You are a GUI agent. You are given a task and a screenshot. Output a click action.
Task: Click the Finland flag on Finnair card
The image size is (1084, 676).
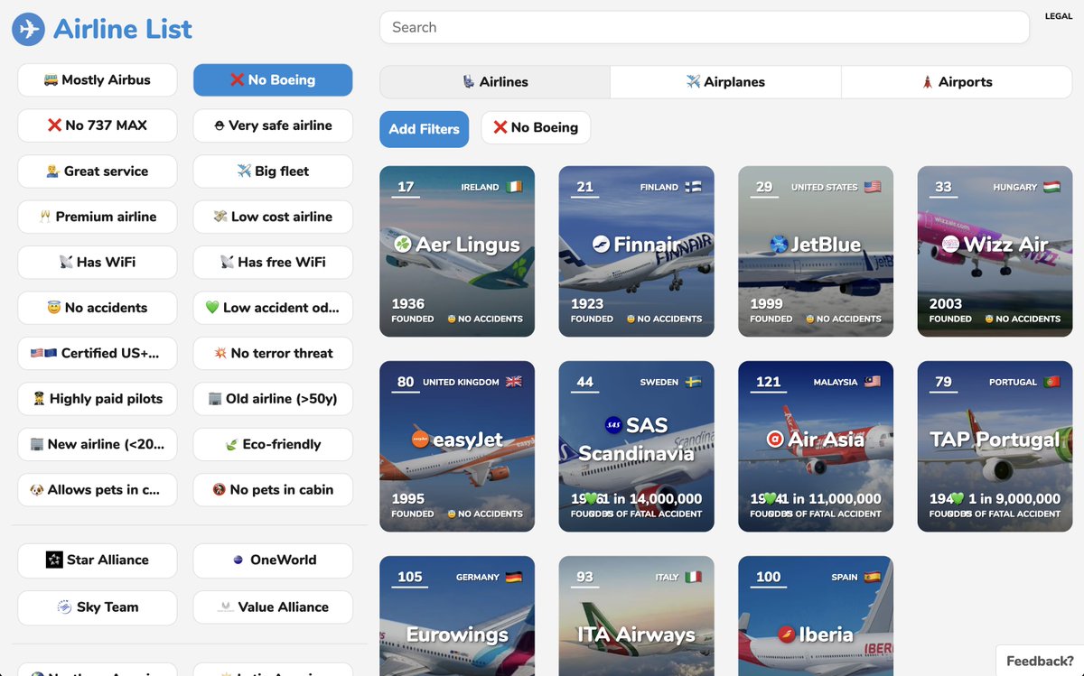(693, 187)
